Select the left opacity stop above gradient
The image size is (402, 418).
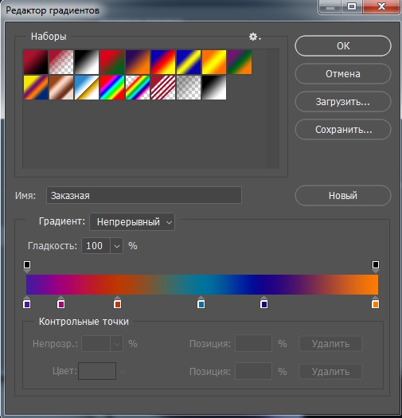point(27,266)
